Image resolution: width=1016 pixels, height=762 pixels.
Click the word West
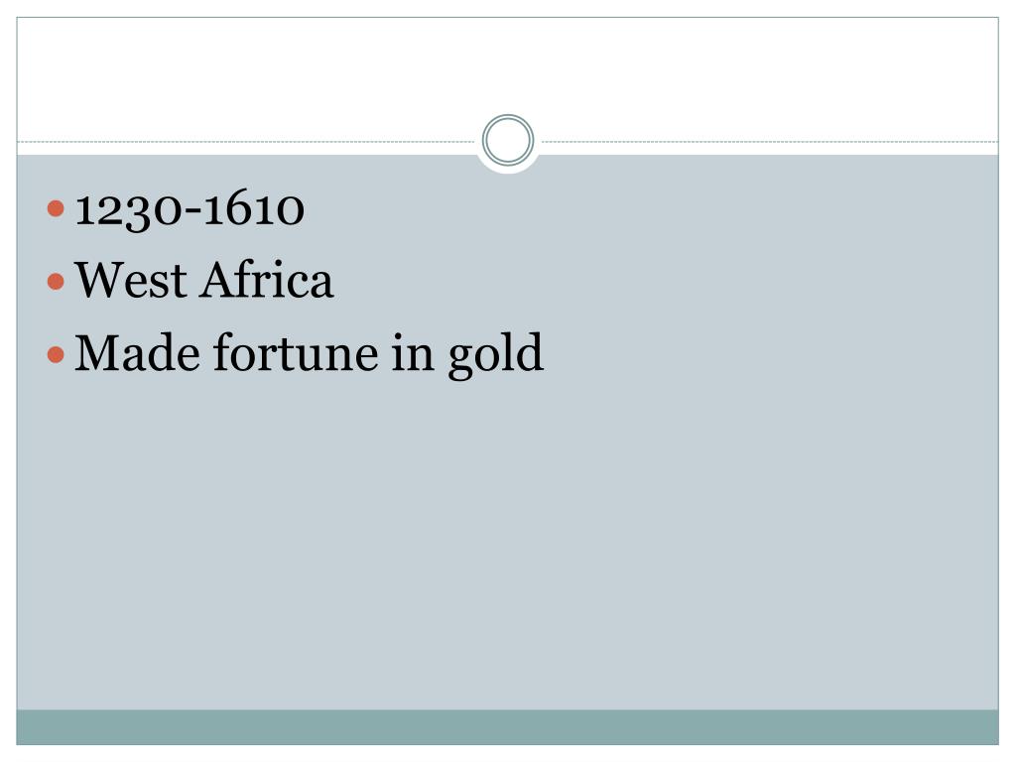[x=131, y=281]
